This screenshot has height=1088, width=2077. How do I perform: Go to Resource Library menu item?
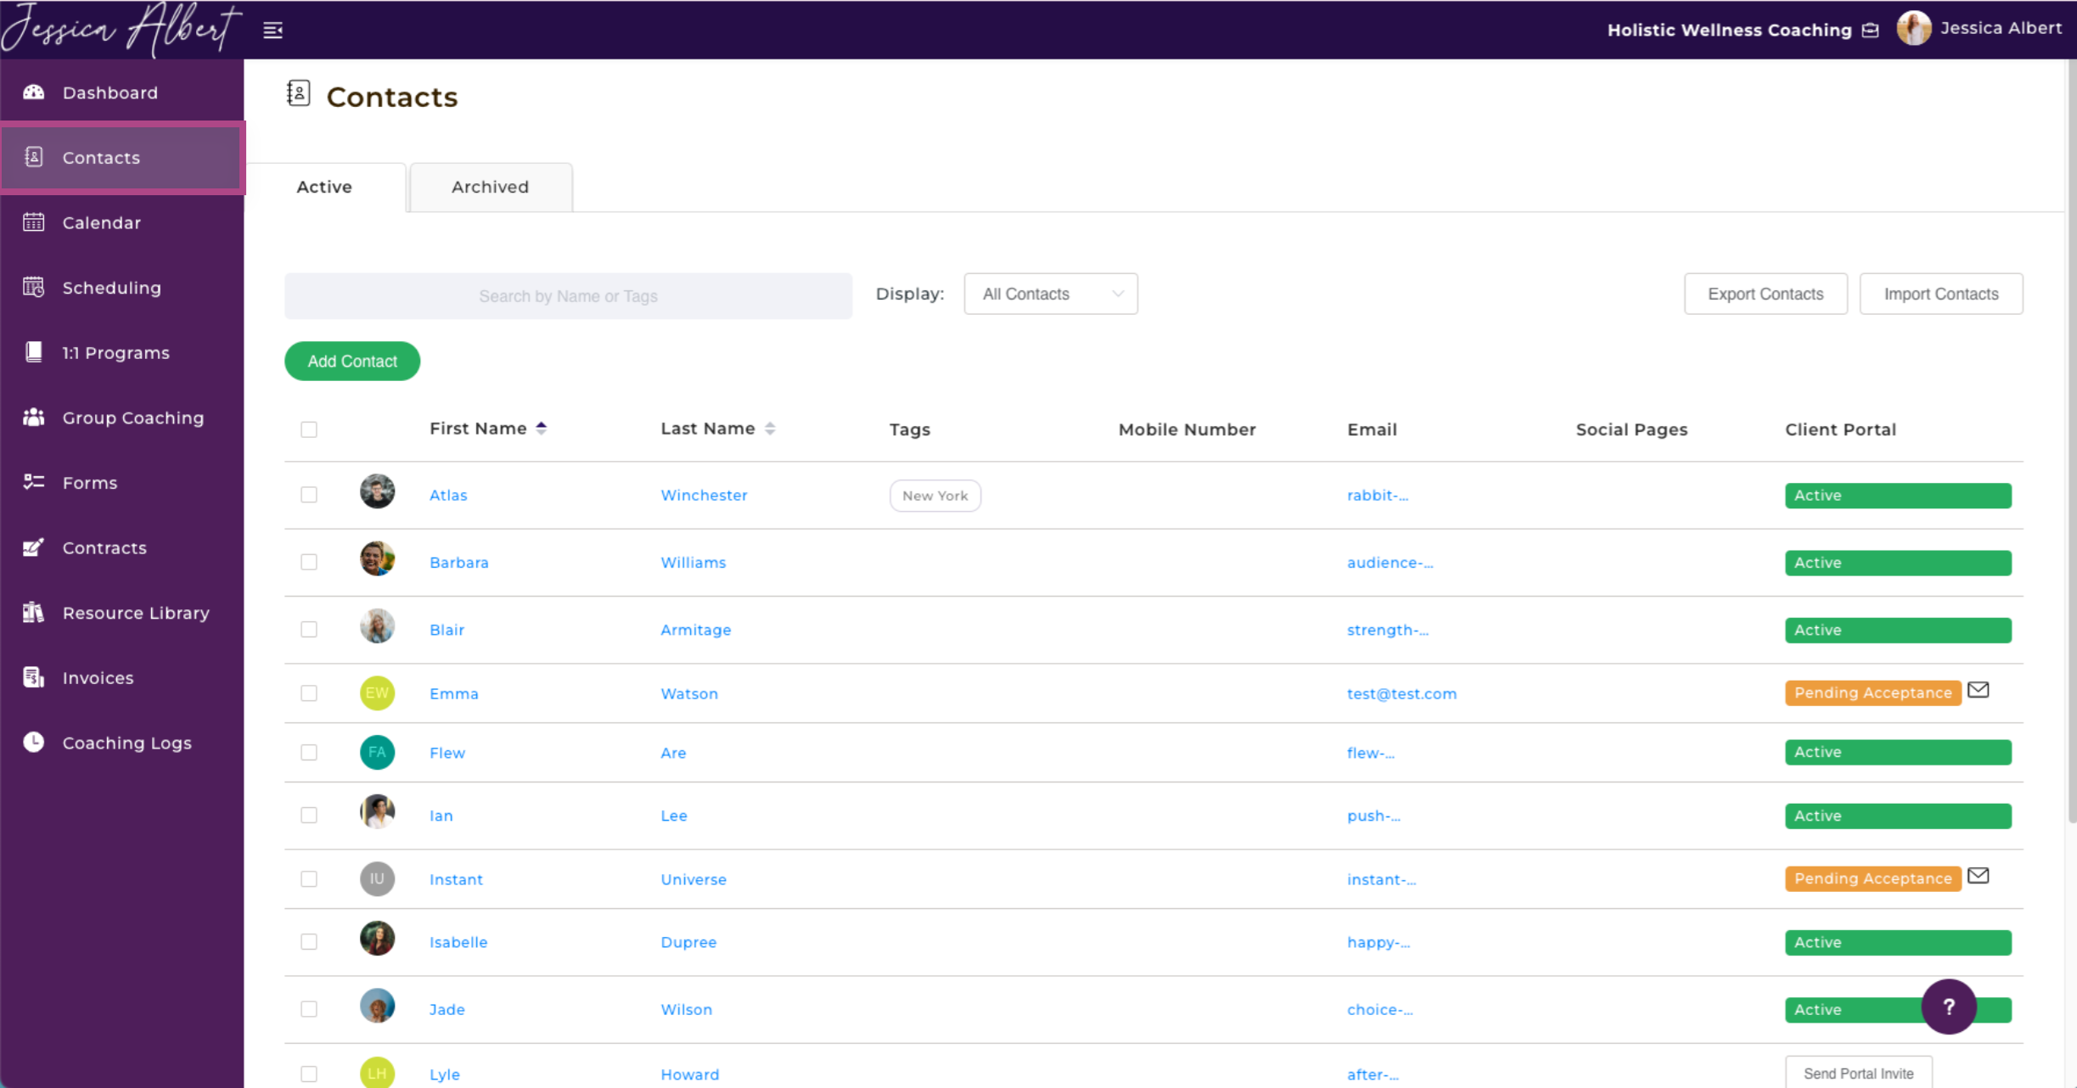pyautogui.click(x=122, y=613)
